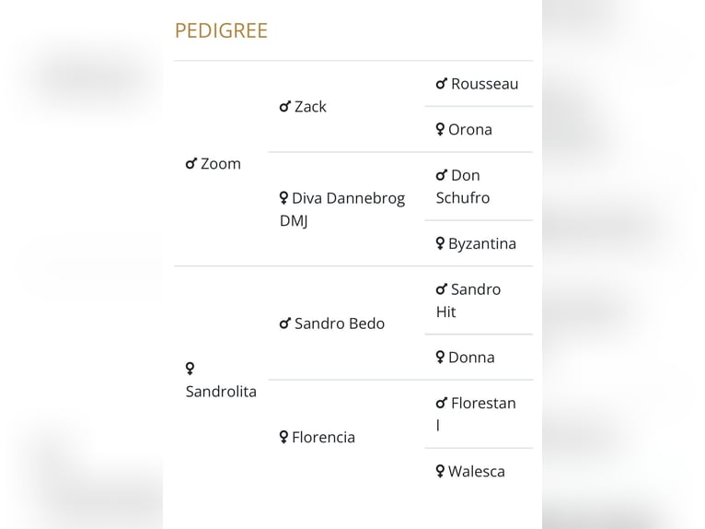Screen dimensions: 705x529
Task: Click the female symbol beside Walesca
Action: coord(440,471)
